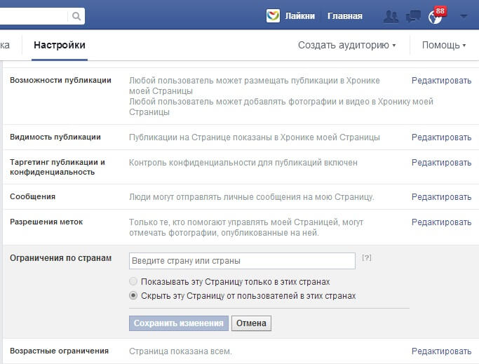Click Редактировать for Сообщения row
The height and width of the screenshot is (364, 479).
point(441,197)
